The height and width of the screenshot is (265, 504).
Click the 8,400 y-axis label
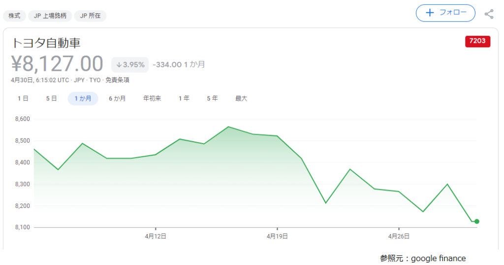(23, 163)
